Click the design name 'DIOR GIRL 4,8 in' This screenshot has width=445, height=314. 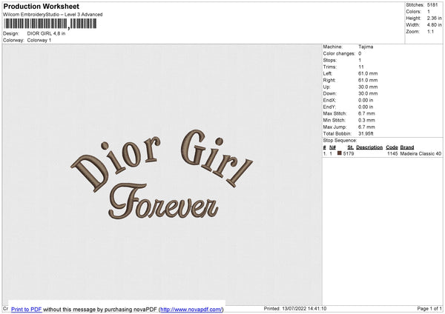(46, 33)
